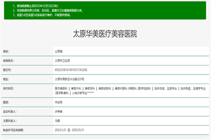Click 医疗美容科 in the departments list
This screenshot has width=211, height=140.
pyautogui.click(x=61, y=89)
